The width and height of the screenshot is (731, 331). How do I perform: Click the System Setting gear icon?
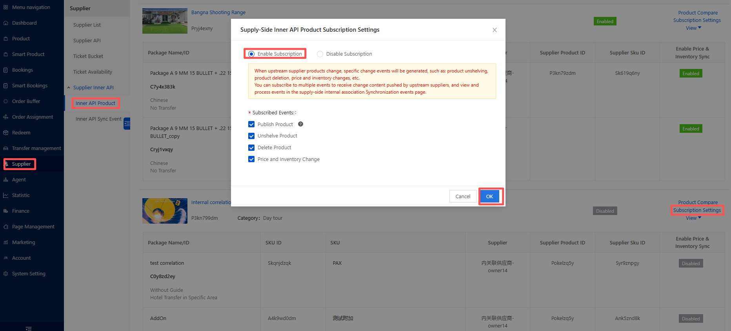(5, 274)
